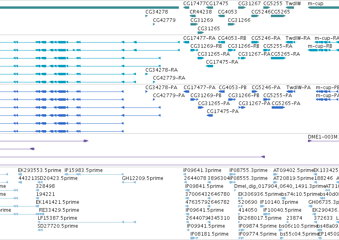The width and height of the screenshot is (339, 240).
Task: Select the CR44238 gene label
Action: pos(201,12)
